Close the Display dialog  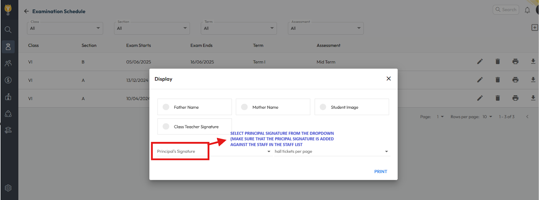click(x=388, y=79)
